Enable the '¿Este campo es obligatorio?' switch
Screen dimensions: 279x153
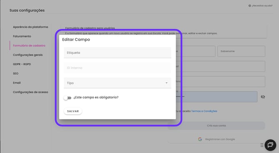67,98
